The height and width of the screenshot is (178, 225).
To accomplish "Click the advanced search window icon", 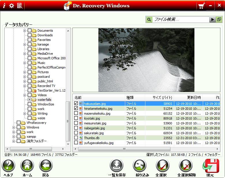I will pyautogui.click(x=219, y=19).
